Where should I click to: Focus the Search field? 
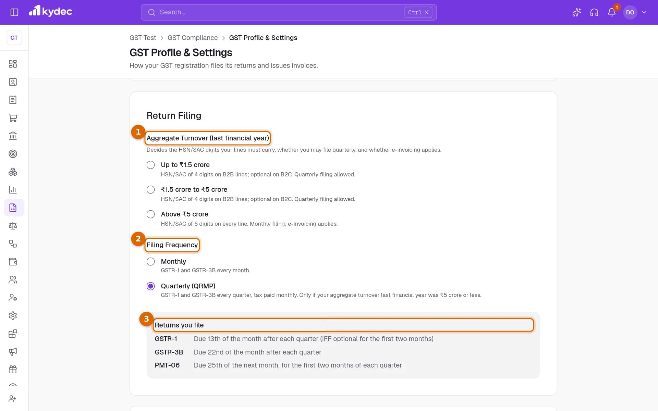[289, 12]
